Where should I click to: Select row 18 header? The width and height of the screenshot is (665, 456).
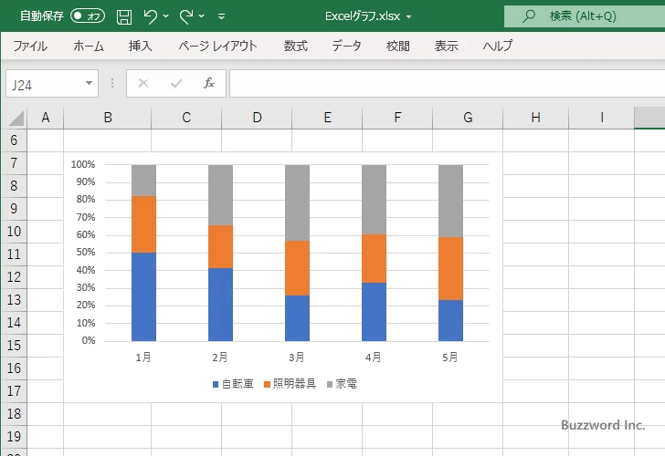[x=14, y=414]
